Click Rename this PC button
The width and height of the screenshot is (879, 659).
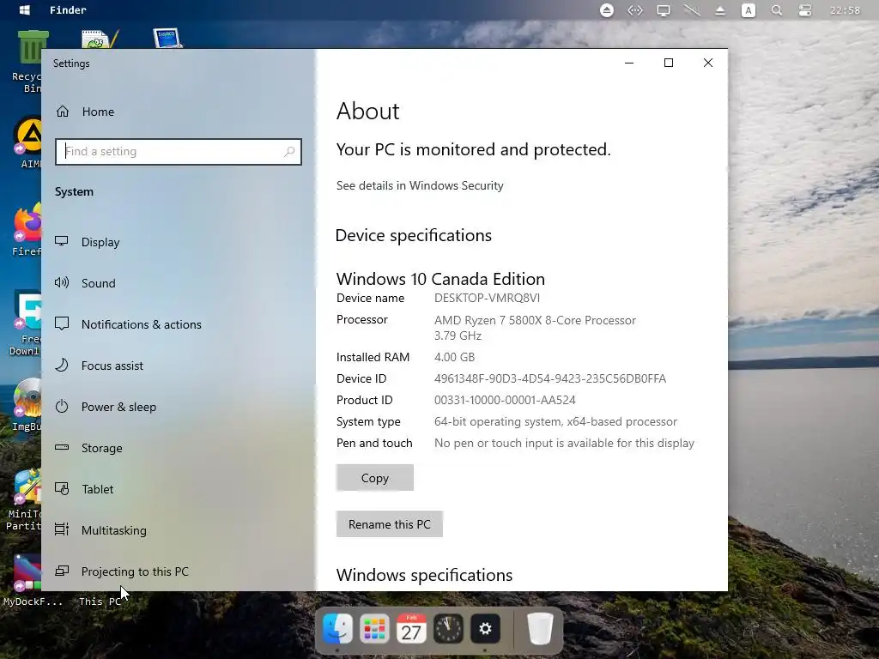tap(389, 524)
